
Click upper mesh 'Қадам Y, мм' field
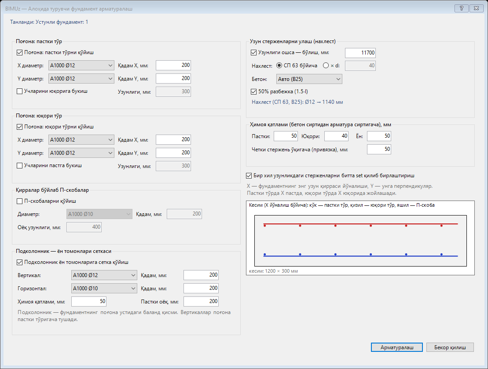click(173, 153)
